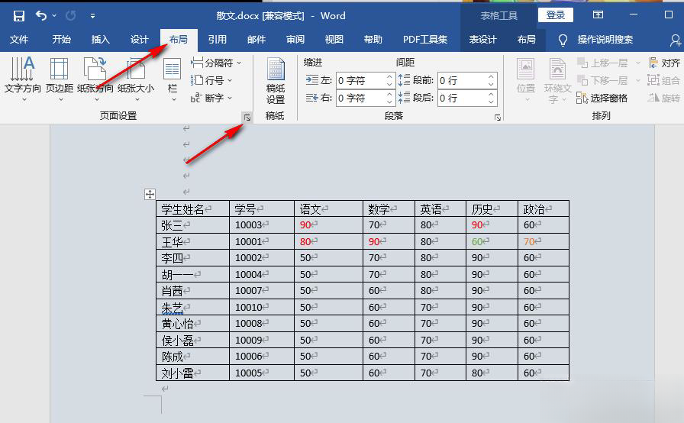The image size is (684, 423).
Task: Select the 布局 page layout tab
Action: coord(179,40)
